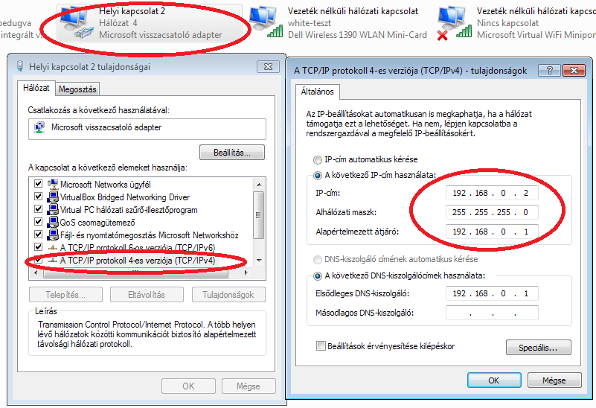The height and width of the screenshot is (408, 596).
Task: Click the VirtualBox Bridged Networking Driver icon
Action: [x=52, y=197]
